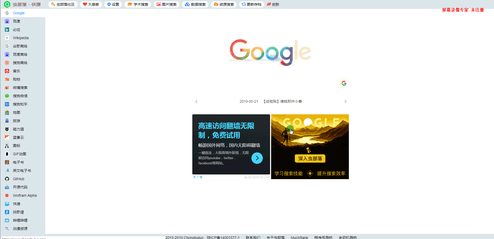Show next announcement with right chevron
Viewport: 494px width, 239px height.
345,101
